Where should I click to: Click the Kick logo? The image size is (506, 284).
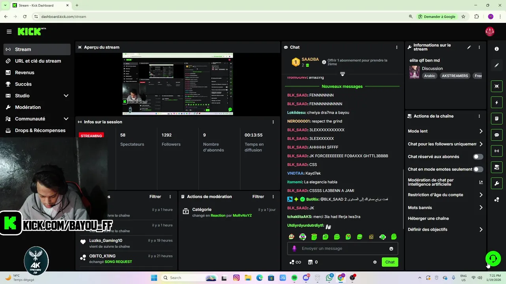click(x=32, y=32)
